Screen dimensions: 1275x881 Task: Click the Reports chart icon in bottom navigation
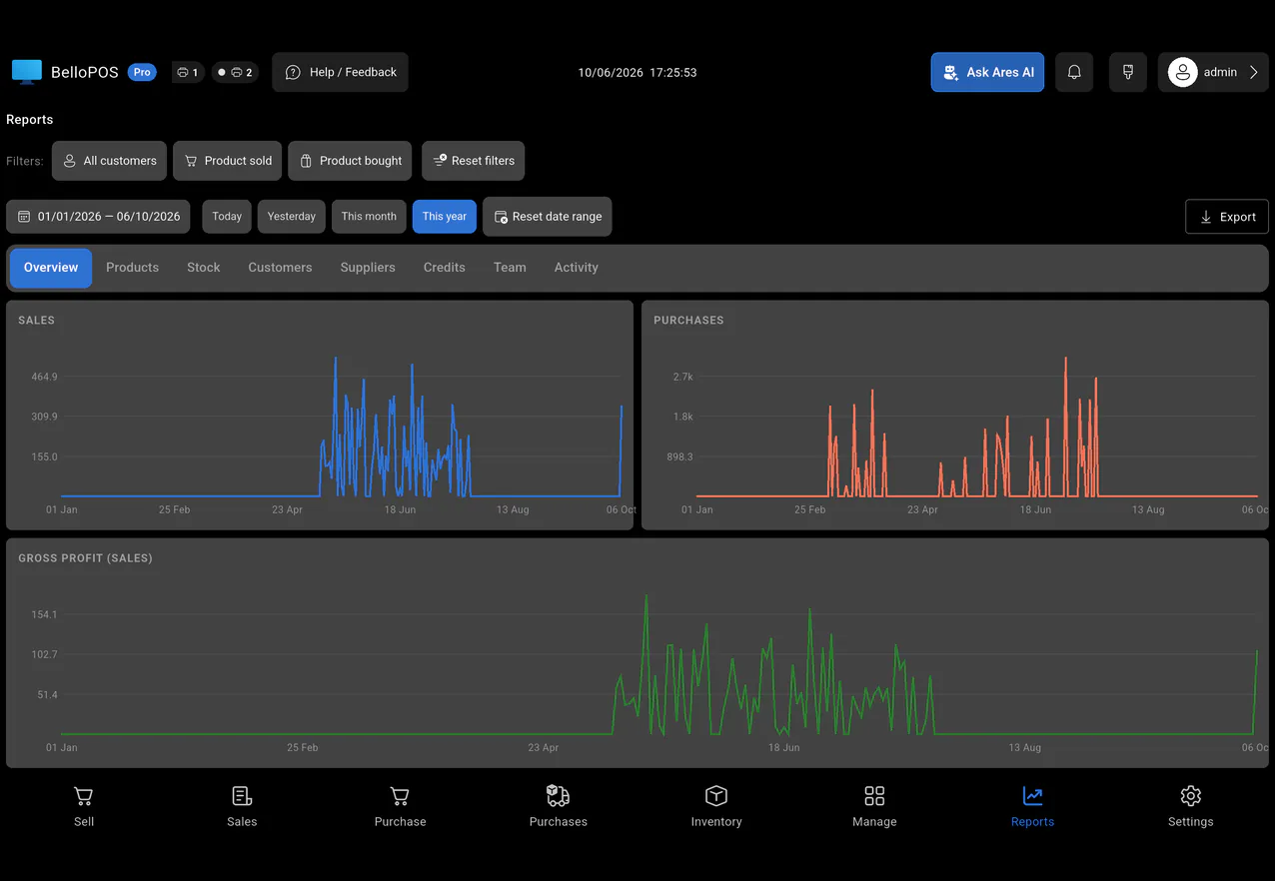(x=1032, y=796)
